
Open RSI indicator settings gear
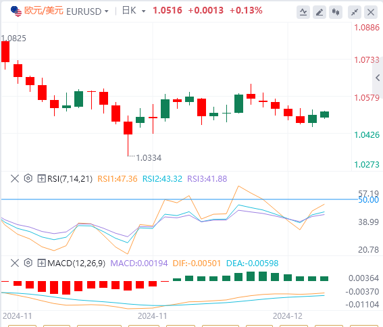(28, 178)
